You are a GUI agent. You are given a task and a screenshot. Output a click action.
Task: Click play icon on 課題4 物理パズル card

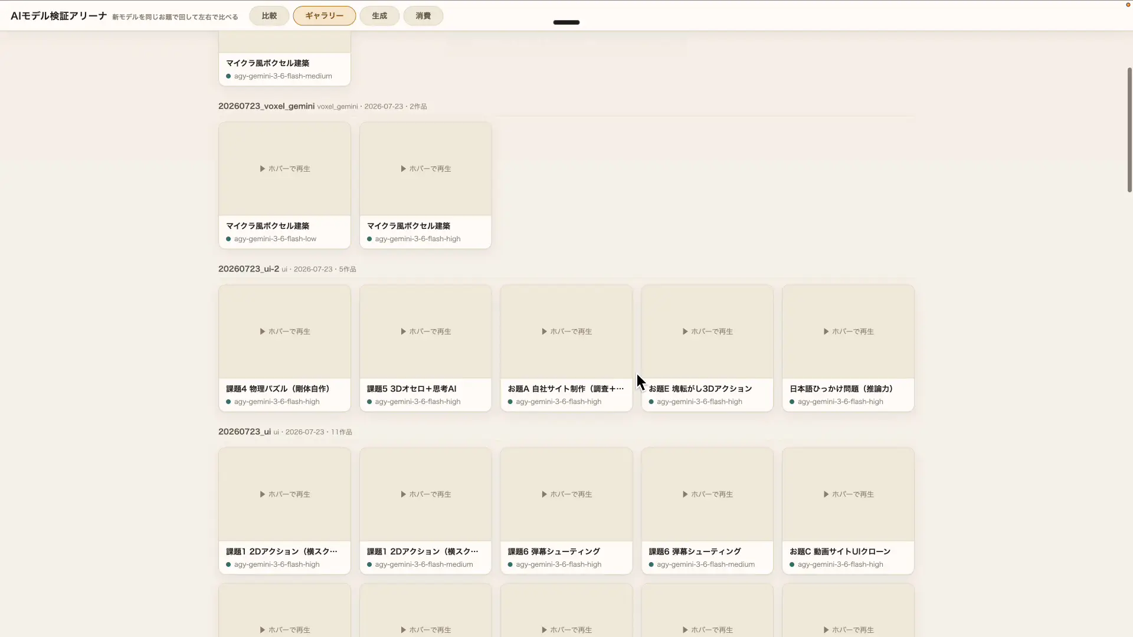(263, 331)
